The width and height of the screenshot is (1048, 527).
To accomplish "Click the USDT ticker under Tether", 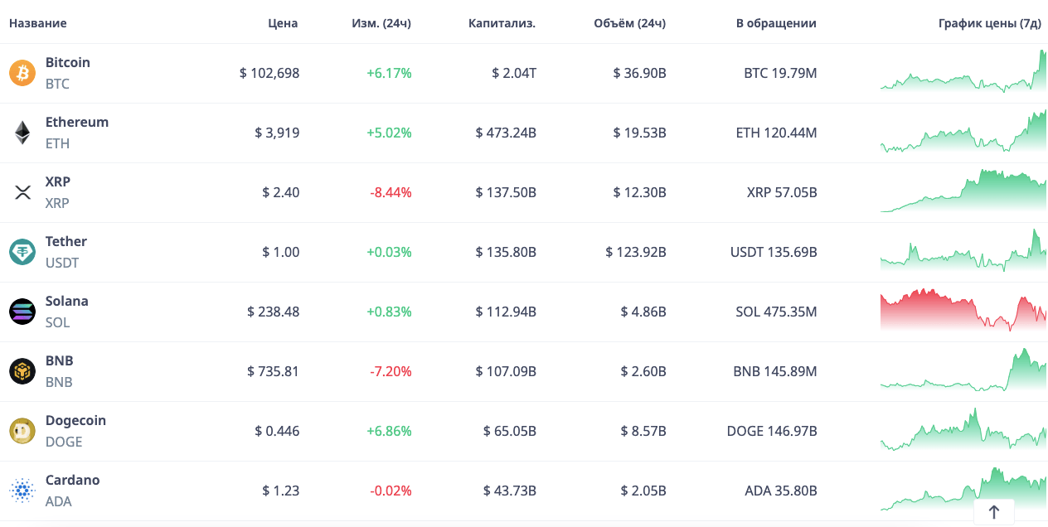I will pos(62,263).
